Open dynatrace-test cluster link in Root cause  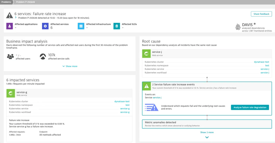[x=262, y=62]
